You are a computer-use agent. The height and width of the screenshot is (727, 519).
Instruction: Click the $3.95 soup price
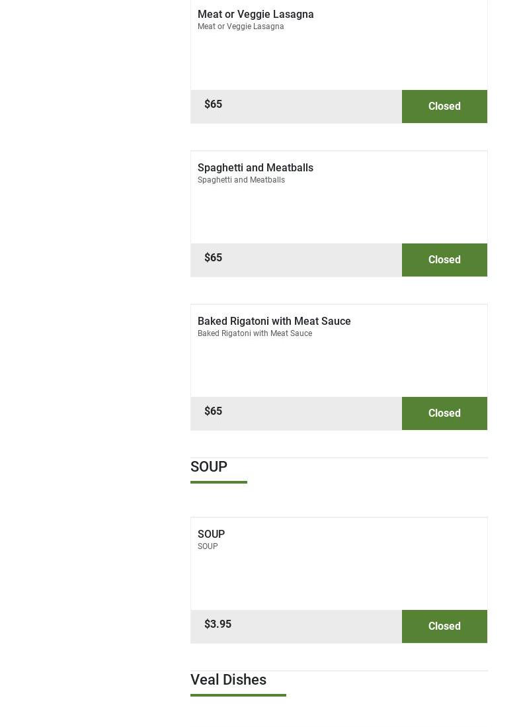pos(218,624)
